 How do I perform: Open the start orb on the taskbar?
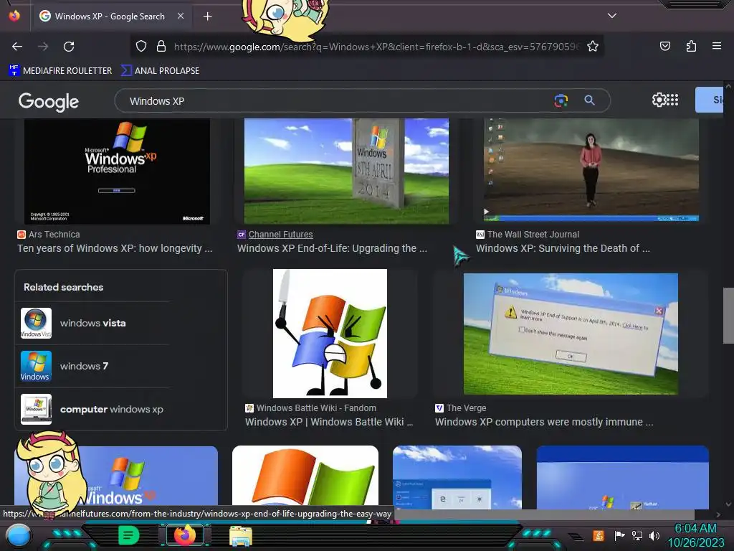pyautogui.click(x=19, y=535)
